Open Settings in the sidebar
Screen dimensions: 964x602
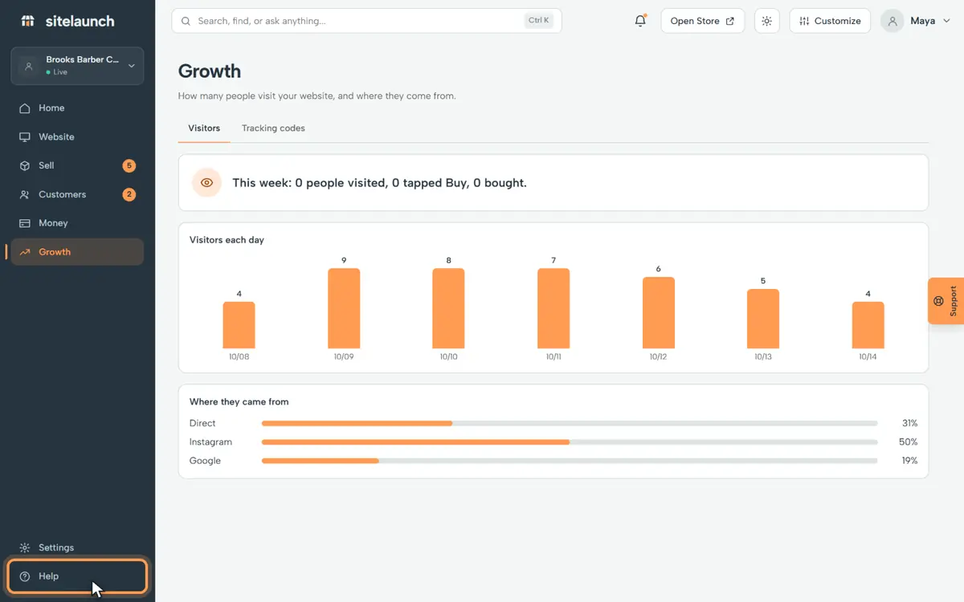[77, 547]
